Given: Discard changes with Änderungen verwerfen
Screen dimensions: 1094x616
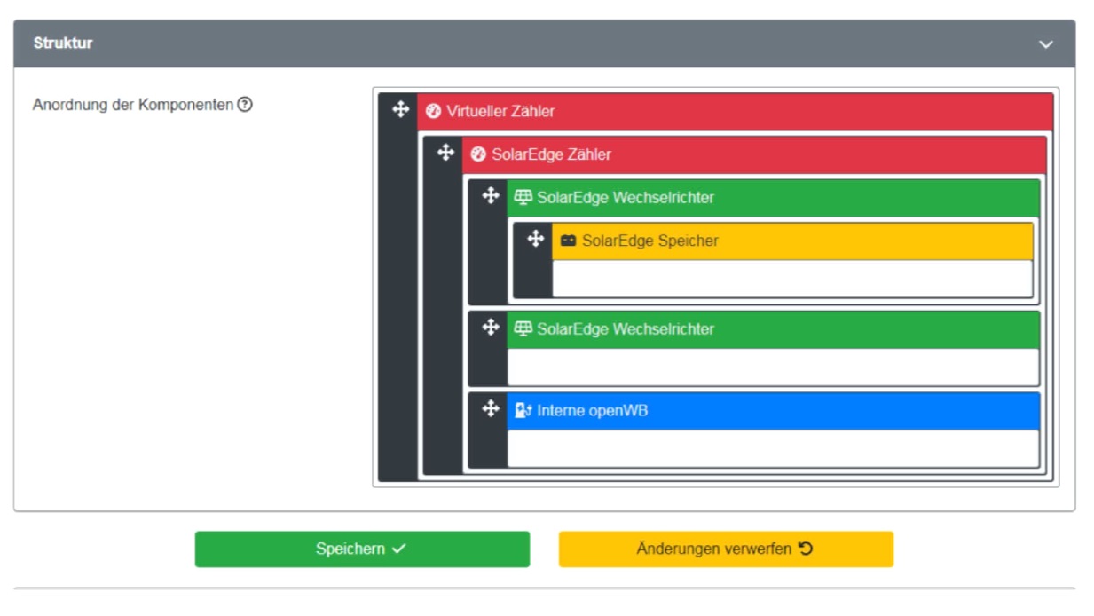Looking at the screenshot, I should coord(726,549).
